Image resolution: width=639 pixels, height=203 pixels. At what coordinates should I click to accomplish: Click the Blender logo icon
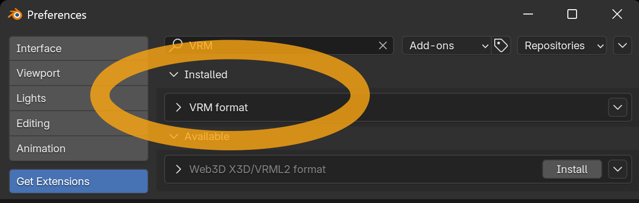click(x=15, y=15)
